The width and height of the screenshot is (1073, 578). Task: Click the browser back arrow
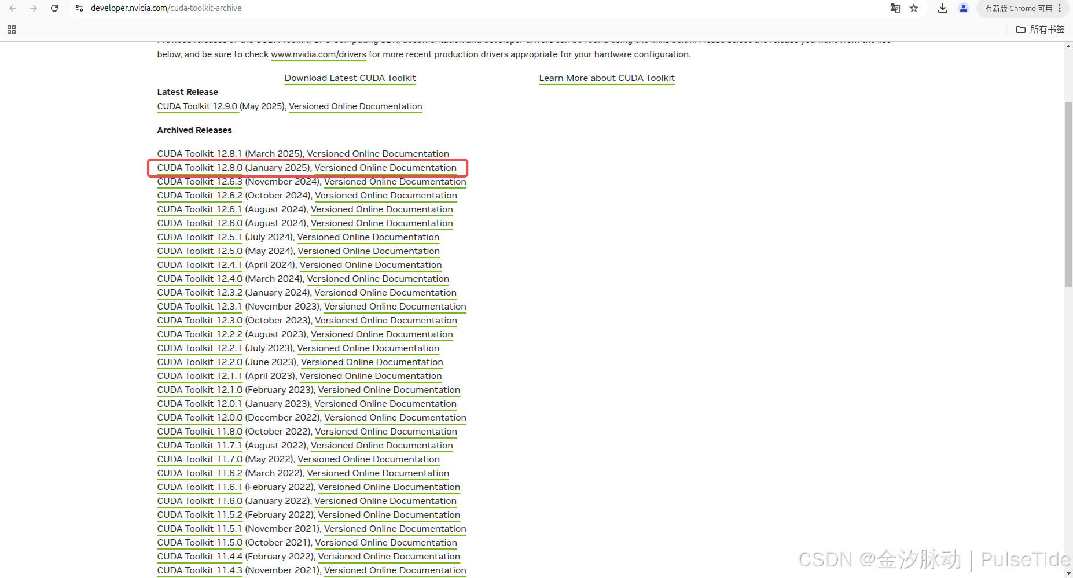coord(13,8)
